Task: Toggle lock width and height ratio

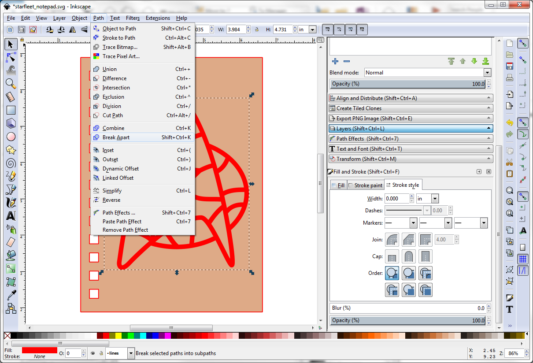Action: click(256, 30)
